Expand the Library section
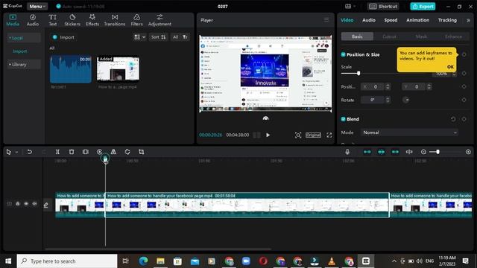Image resolution: width=477 pixels, height=268 pixels. [x=23, y=65]
